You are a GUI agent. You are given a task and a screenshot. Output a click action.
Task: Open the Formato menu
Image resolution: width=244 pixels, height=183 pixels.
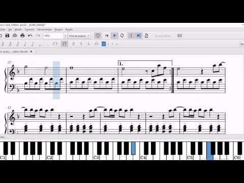click(x=29, y=29)
